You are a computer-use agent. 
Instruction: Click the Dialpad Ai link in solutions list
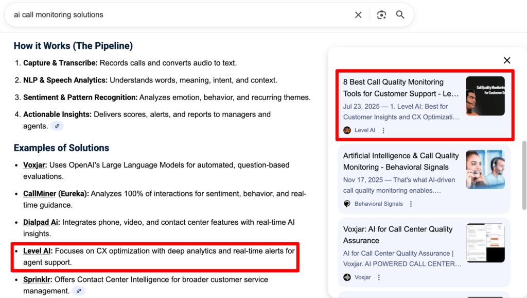pos(40,222)
